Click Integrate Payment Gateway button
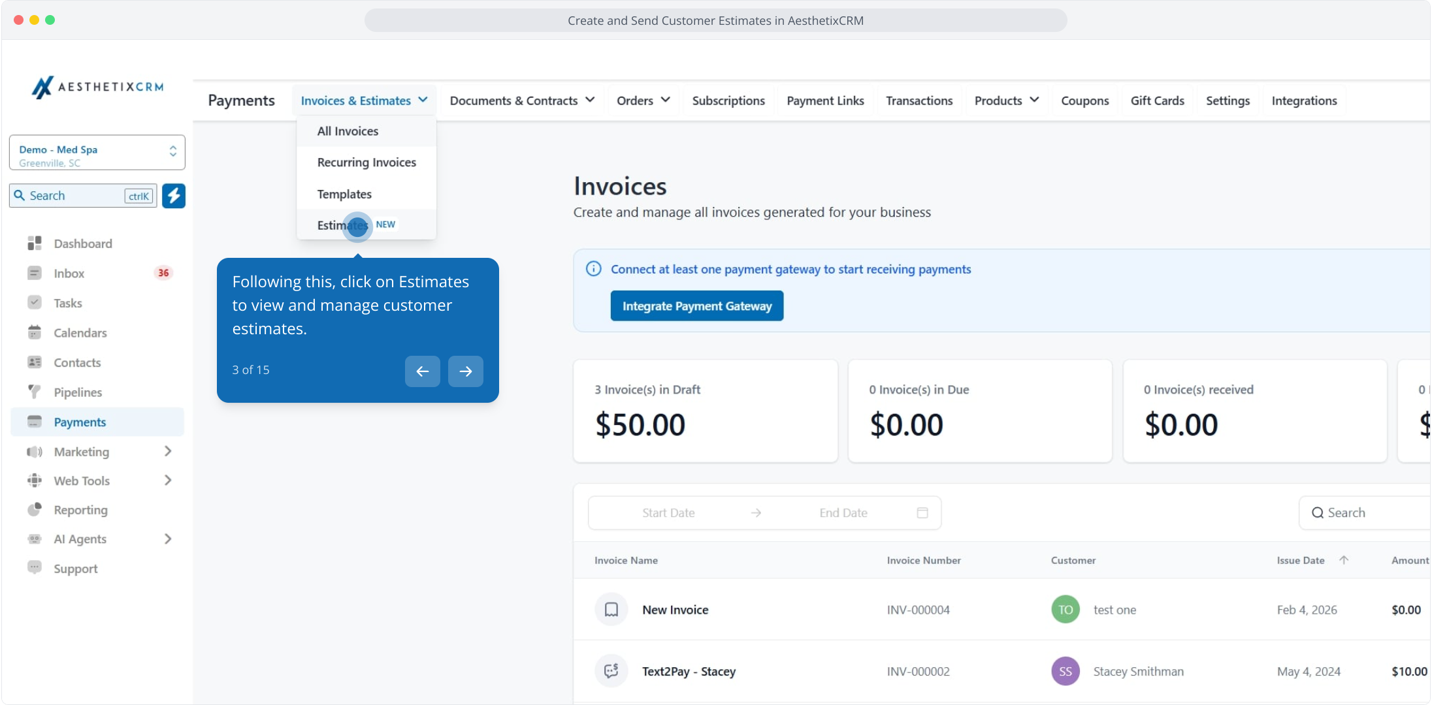1432x705 pixels. pos(696,306)
